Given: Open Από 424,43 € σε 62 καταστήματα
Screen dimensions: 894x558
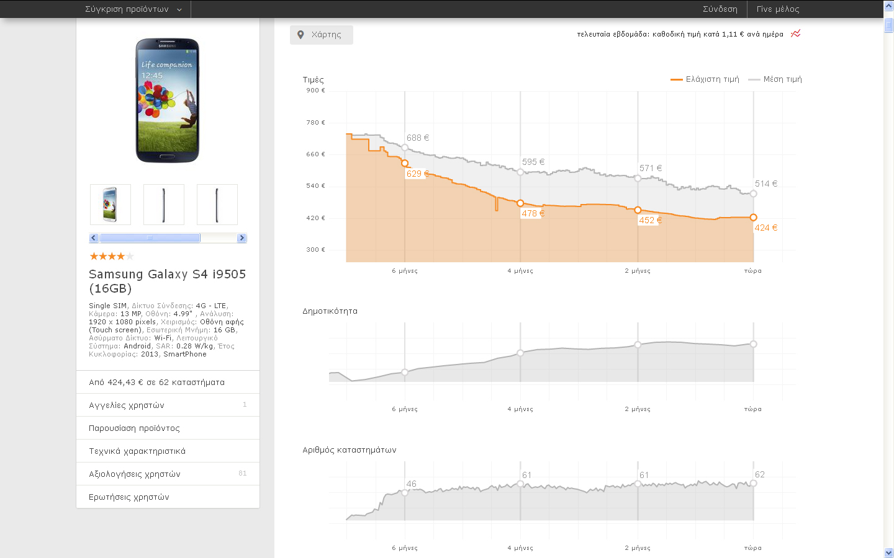Looking at the screenshot, I should point(168,382).
